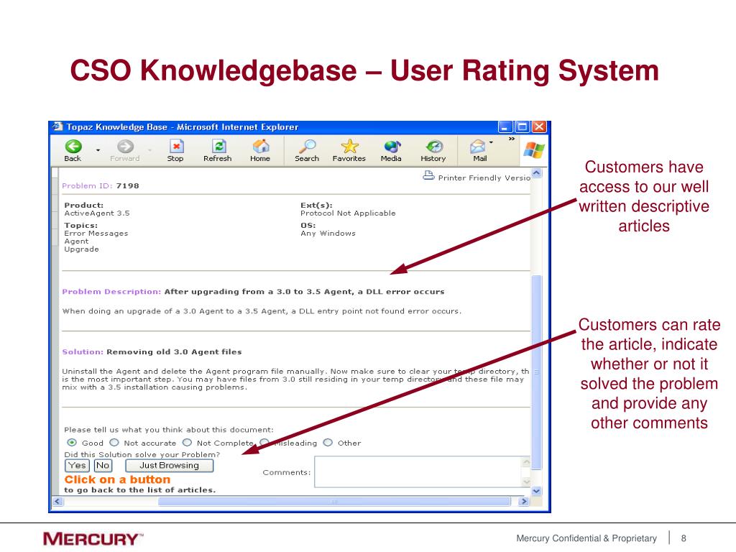Maximize the Topaz Knowledge Base window
The width and height of the screenshot is (736, 552).
click(x=523, y=126)
